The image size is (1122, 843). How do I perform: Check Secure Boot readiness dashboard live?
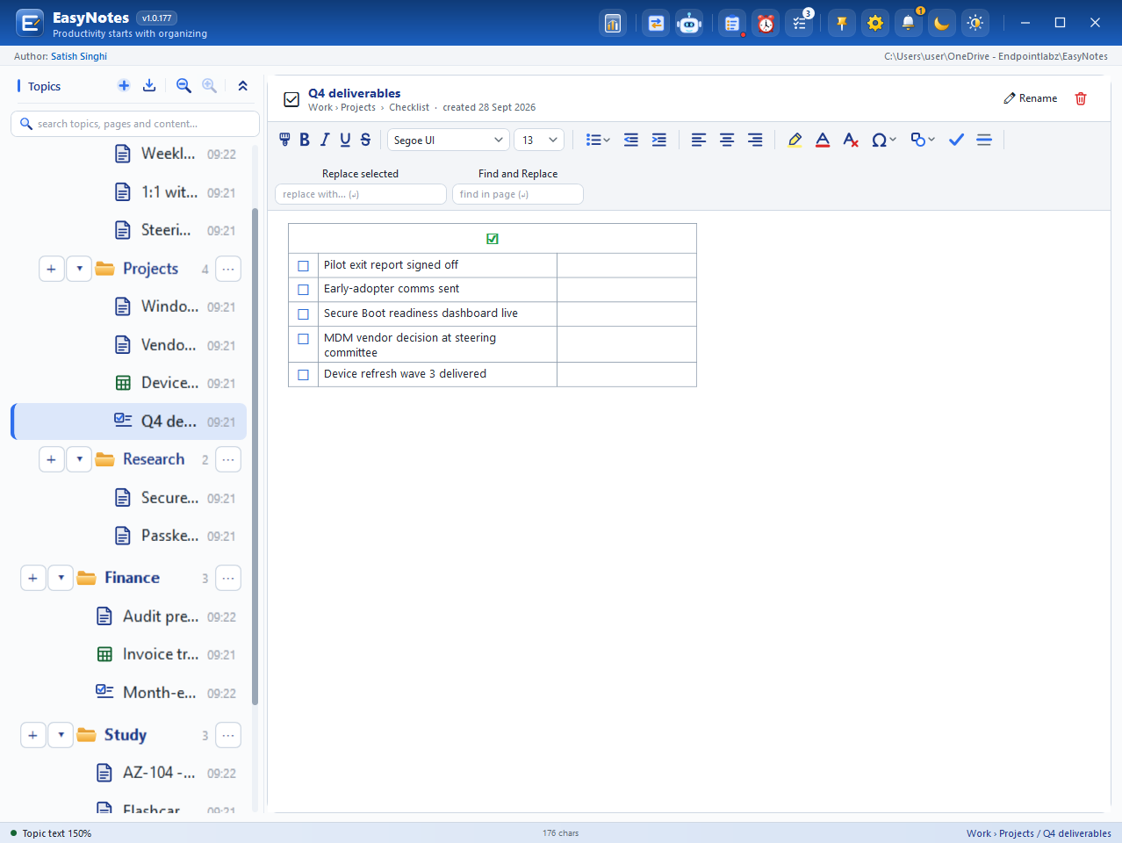coord(303,313)
